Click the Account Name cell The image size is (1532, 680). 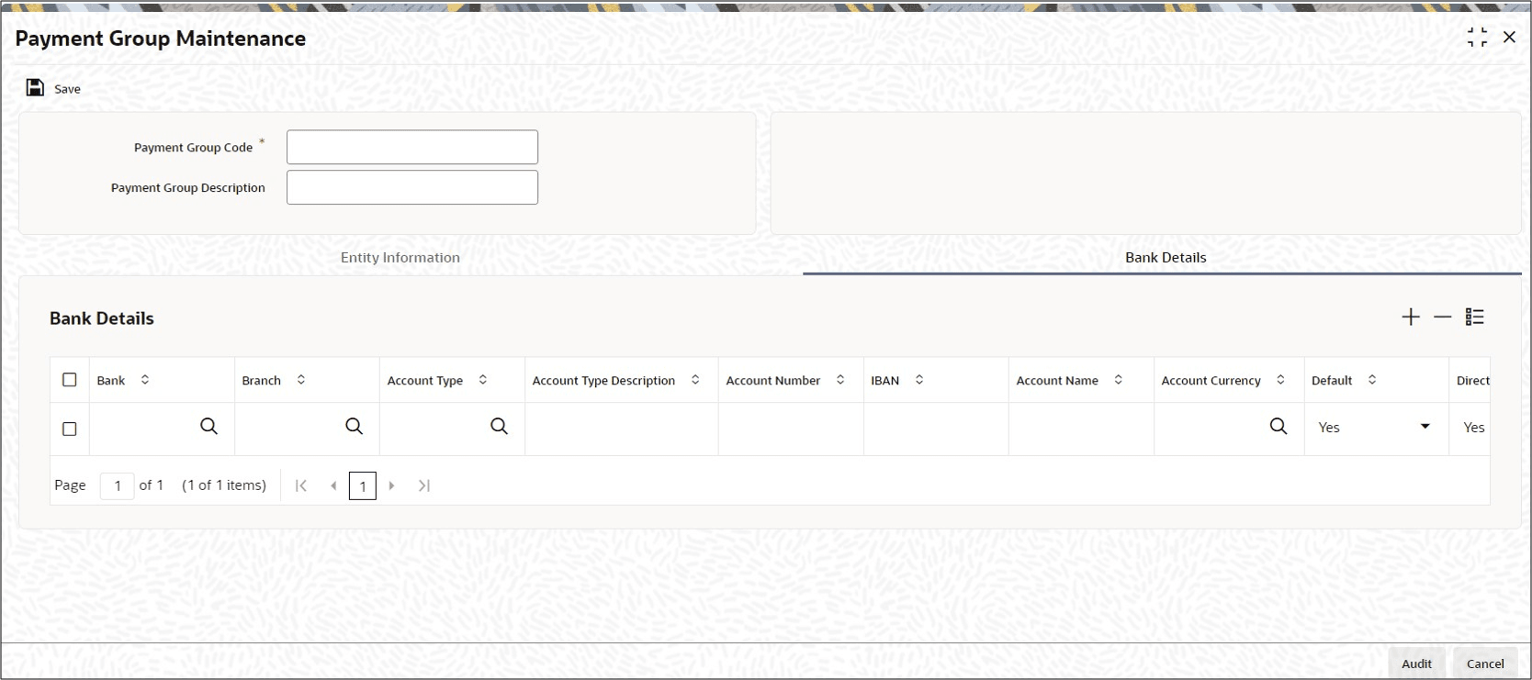(1081, 429)
